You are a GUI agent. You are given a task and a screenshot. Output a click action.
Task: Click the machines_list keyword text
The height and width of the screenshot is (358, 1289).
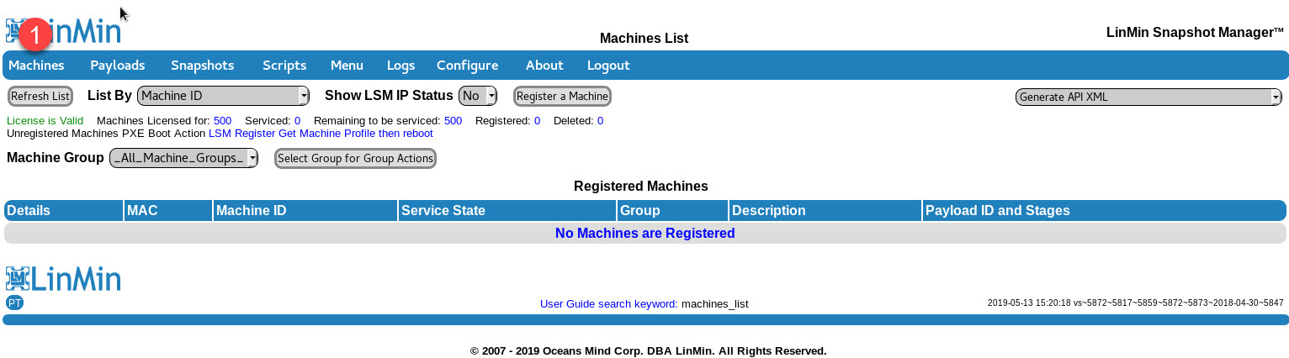click(x=714, y=303)
